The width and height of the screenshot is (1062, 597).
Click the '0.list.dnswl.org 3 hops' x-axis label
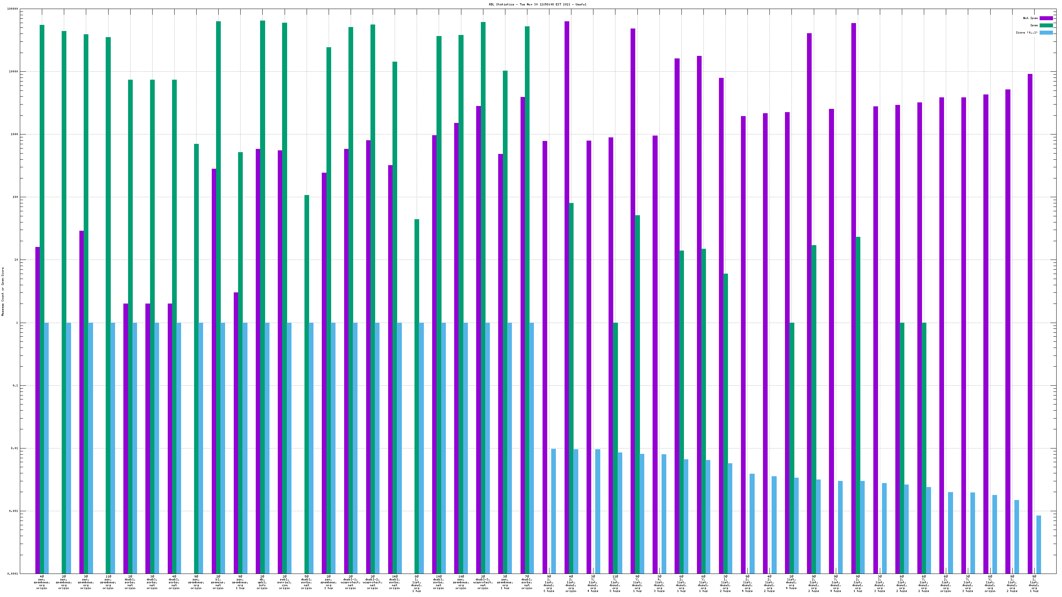[x=659, y=583]
